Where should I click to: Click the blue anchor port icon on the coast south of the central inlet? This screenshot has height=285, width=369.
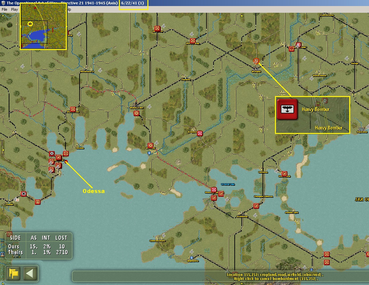[149, 153]
